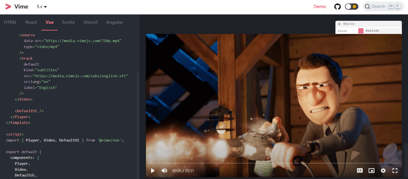The height and width of the screenshot is (179, 408).
Task: Click the pink color swatch in Editor
Action: 361,31
